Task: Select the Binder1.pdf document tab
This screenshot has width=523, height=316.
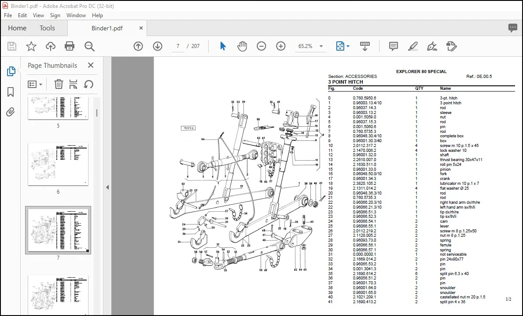Action: pos(107,28)
